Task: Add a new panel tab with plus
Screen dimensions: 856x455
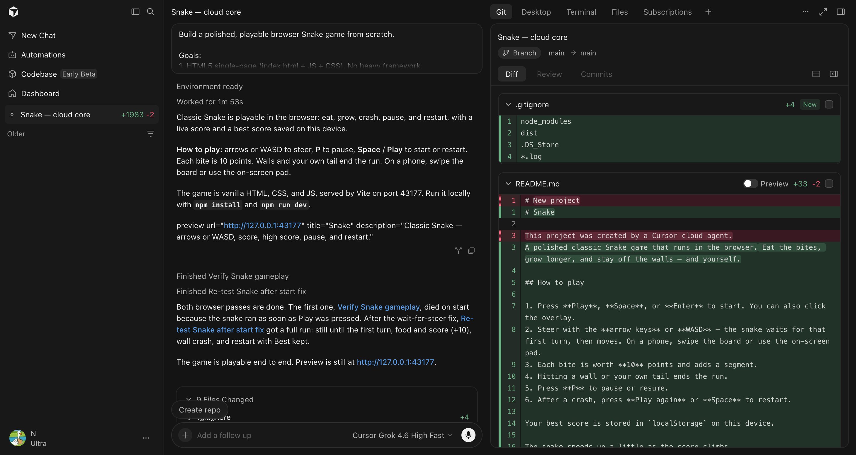Action: pyautogui.click(x=708, y=12)
